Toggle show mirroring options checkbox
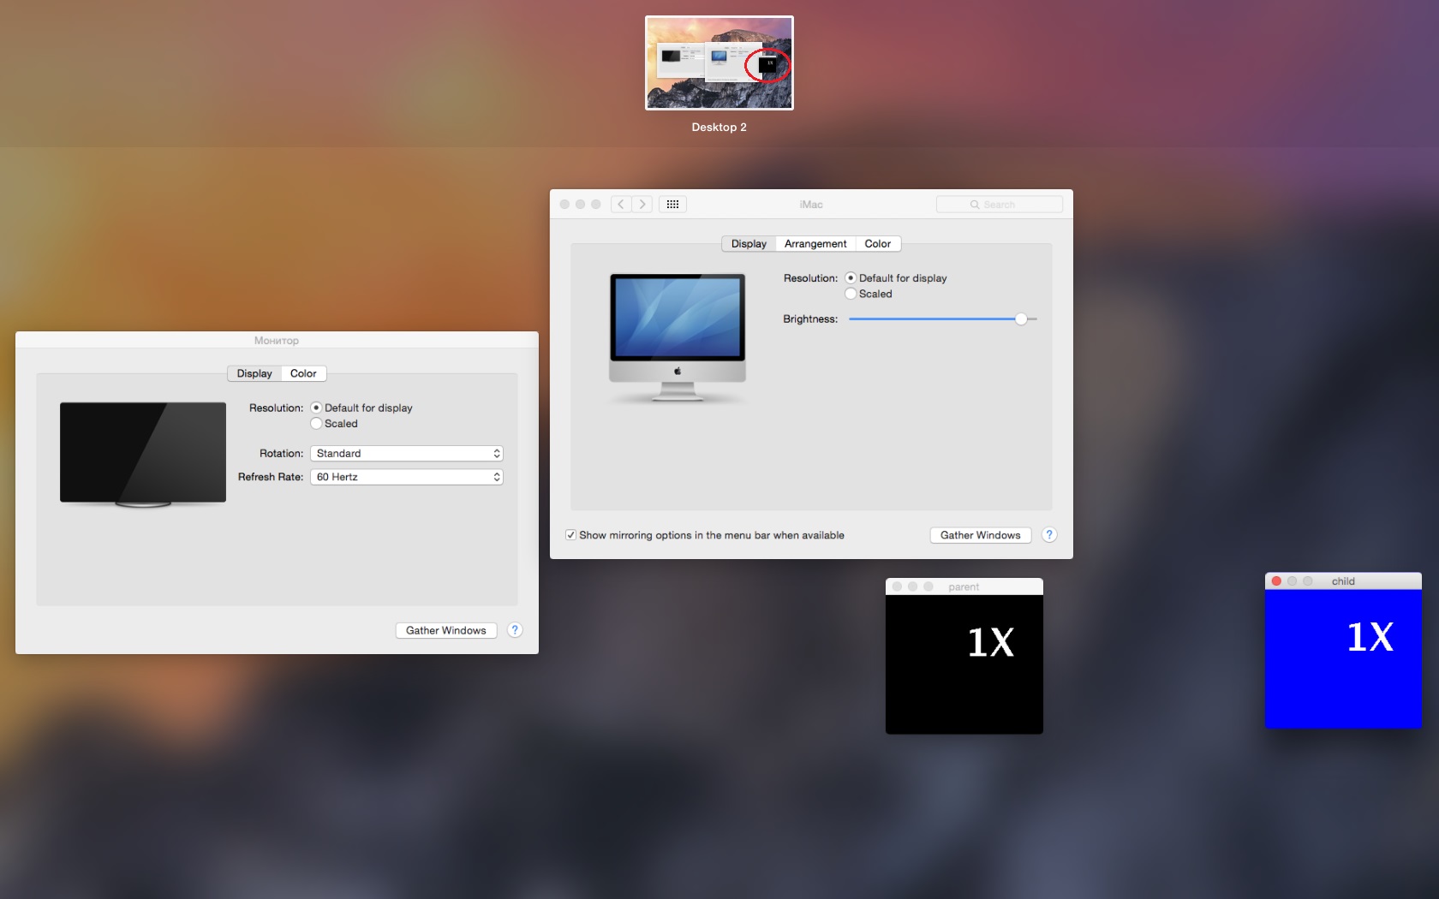Image resolution: width=1439 pixels, height=899 pixels. (570, 535)
